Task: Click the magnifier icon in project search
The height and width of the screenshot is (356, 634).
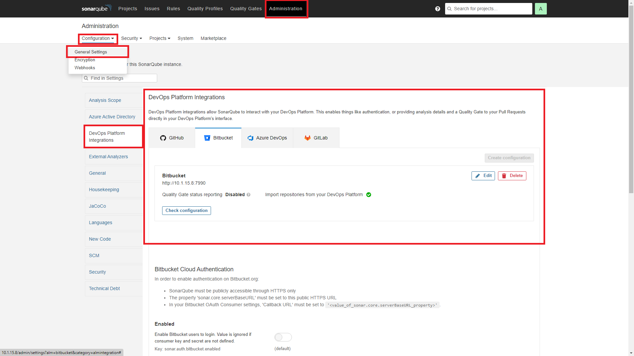Action: tap(449, 9)
